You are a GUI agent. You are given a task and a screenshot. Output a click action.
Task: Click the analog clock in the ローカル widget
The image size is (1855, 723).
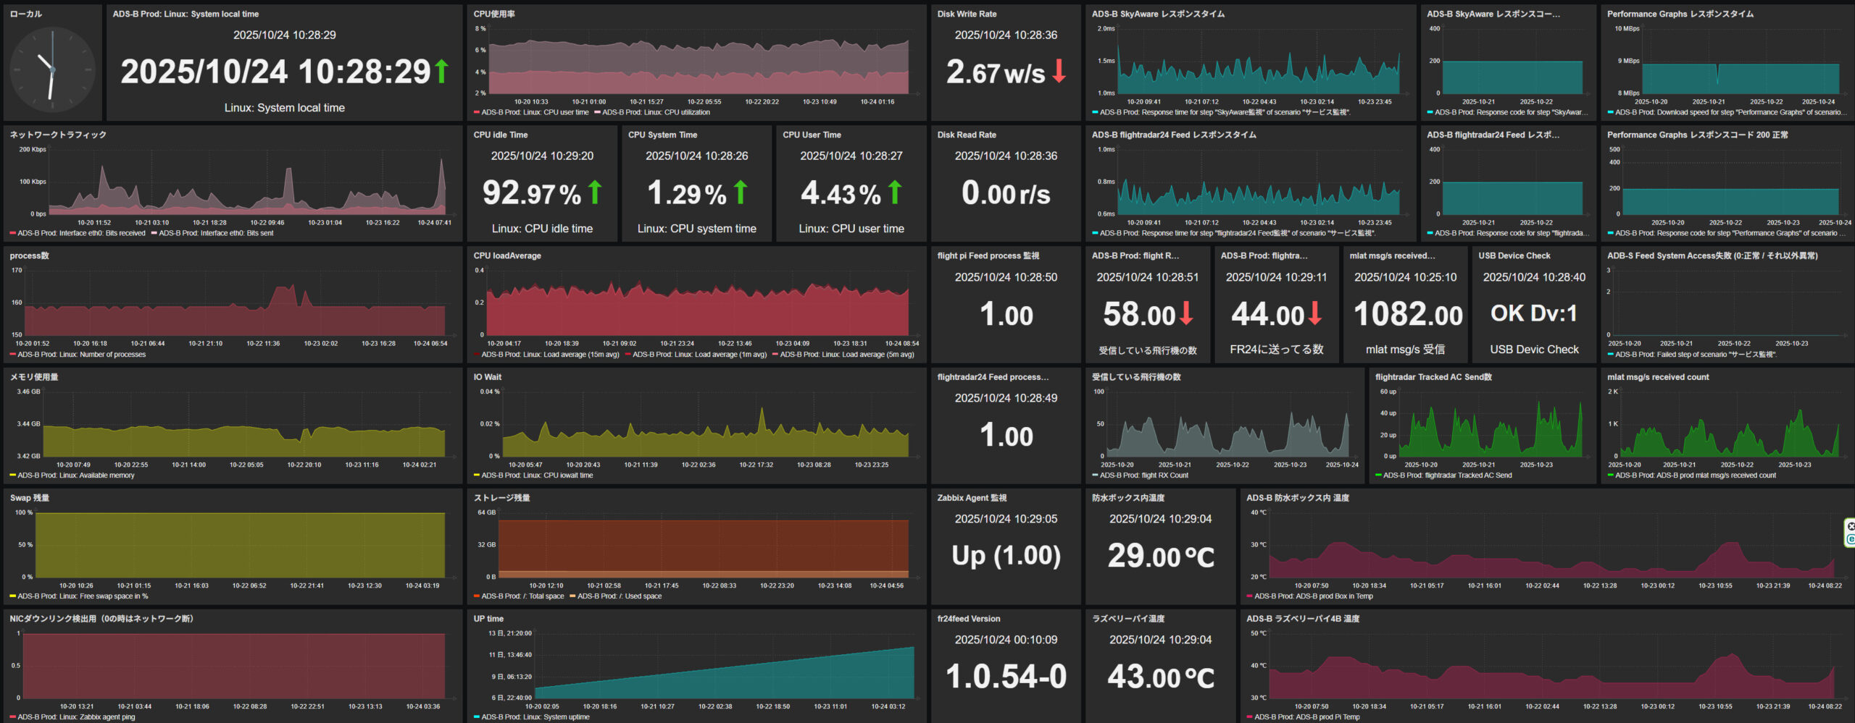point(52,69)
